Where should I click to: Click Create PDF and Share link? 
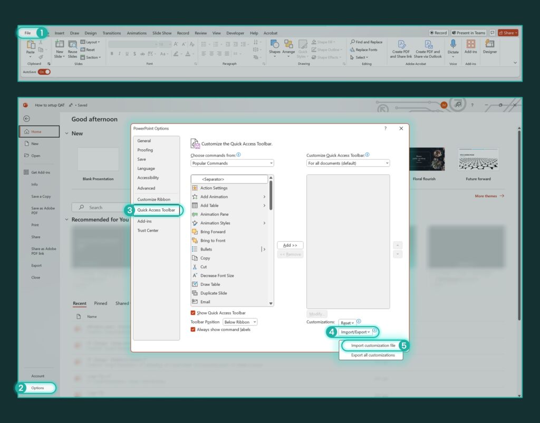point(401,48)
